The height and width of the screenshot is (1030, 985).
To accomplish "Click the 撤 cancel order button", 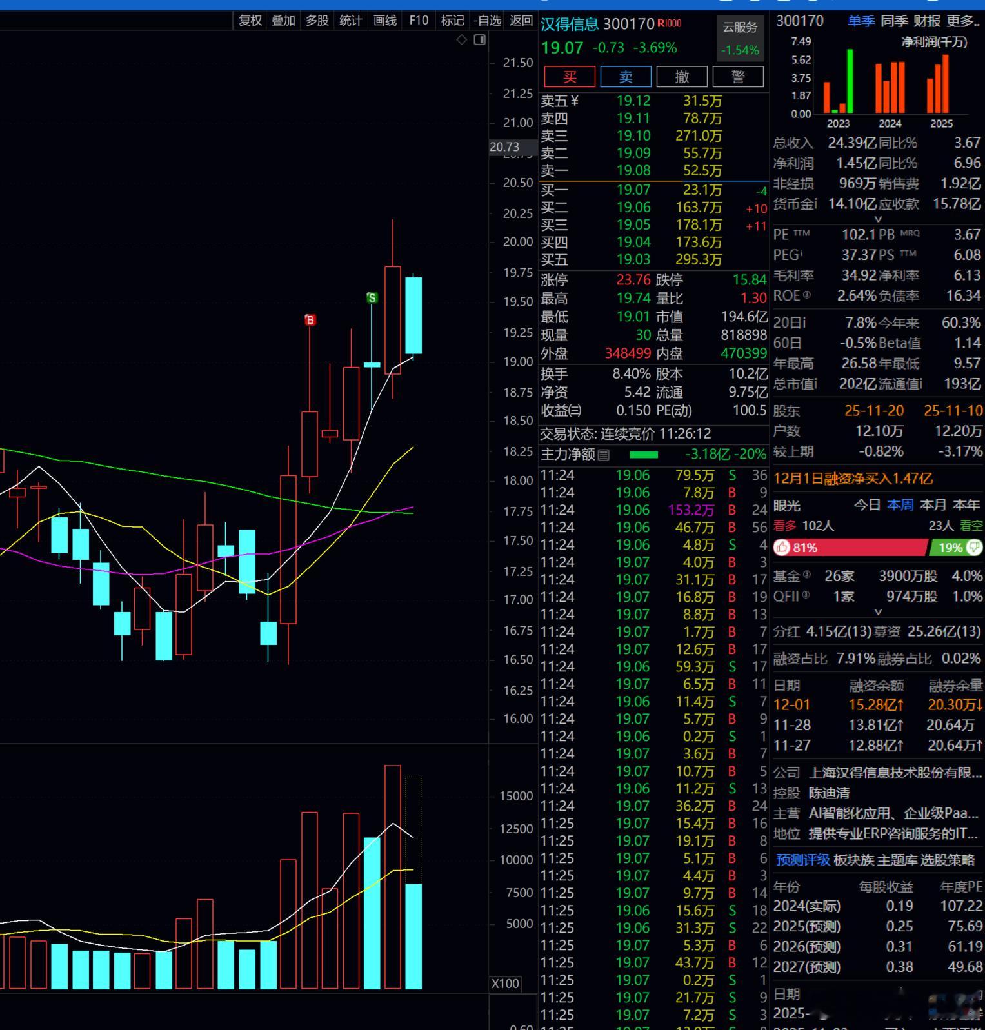I will [x=682, y=77].
